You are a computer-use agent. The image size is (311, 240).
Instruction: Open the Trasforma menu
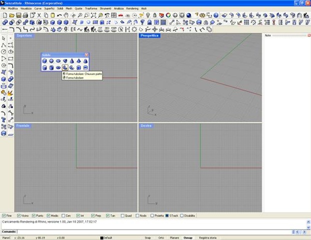pos(91,8)
